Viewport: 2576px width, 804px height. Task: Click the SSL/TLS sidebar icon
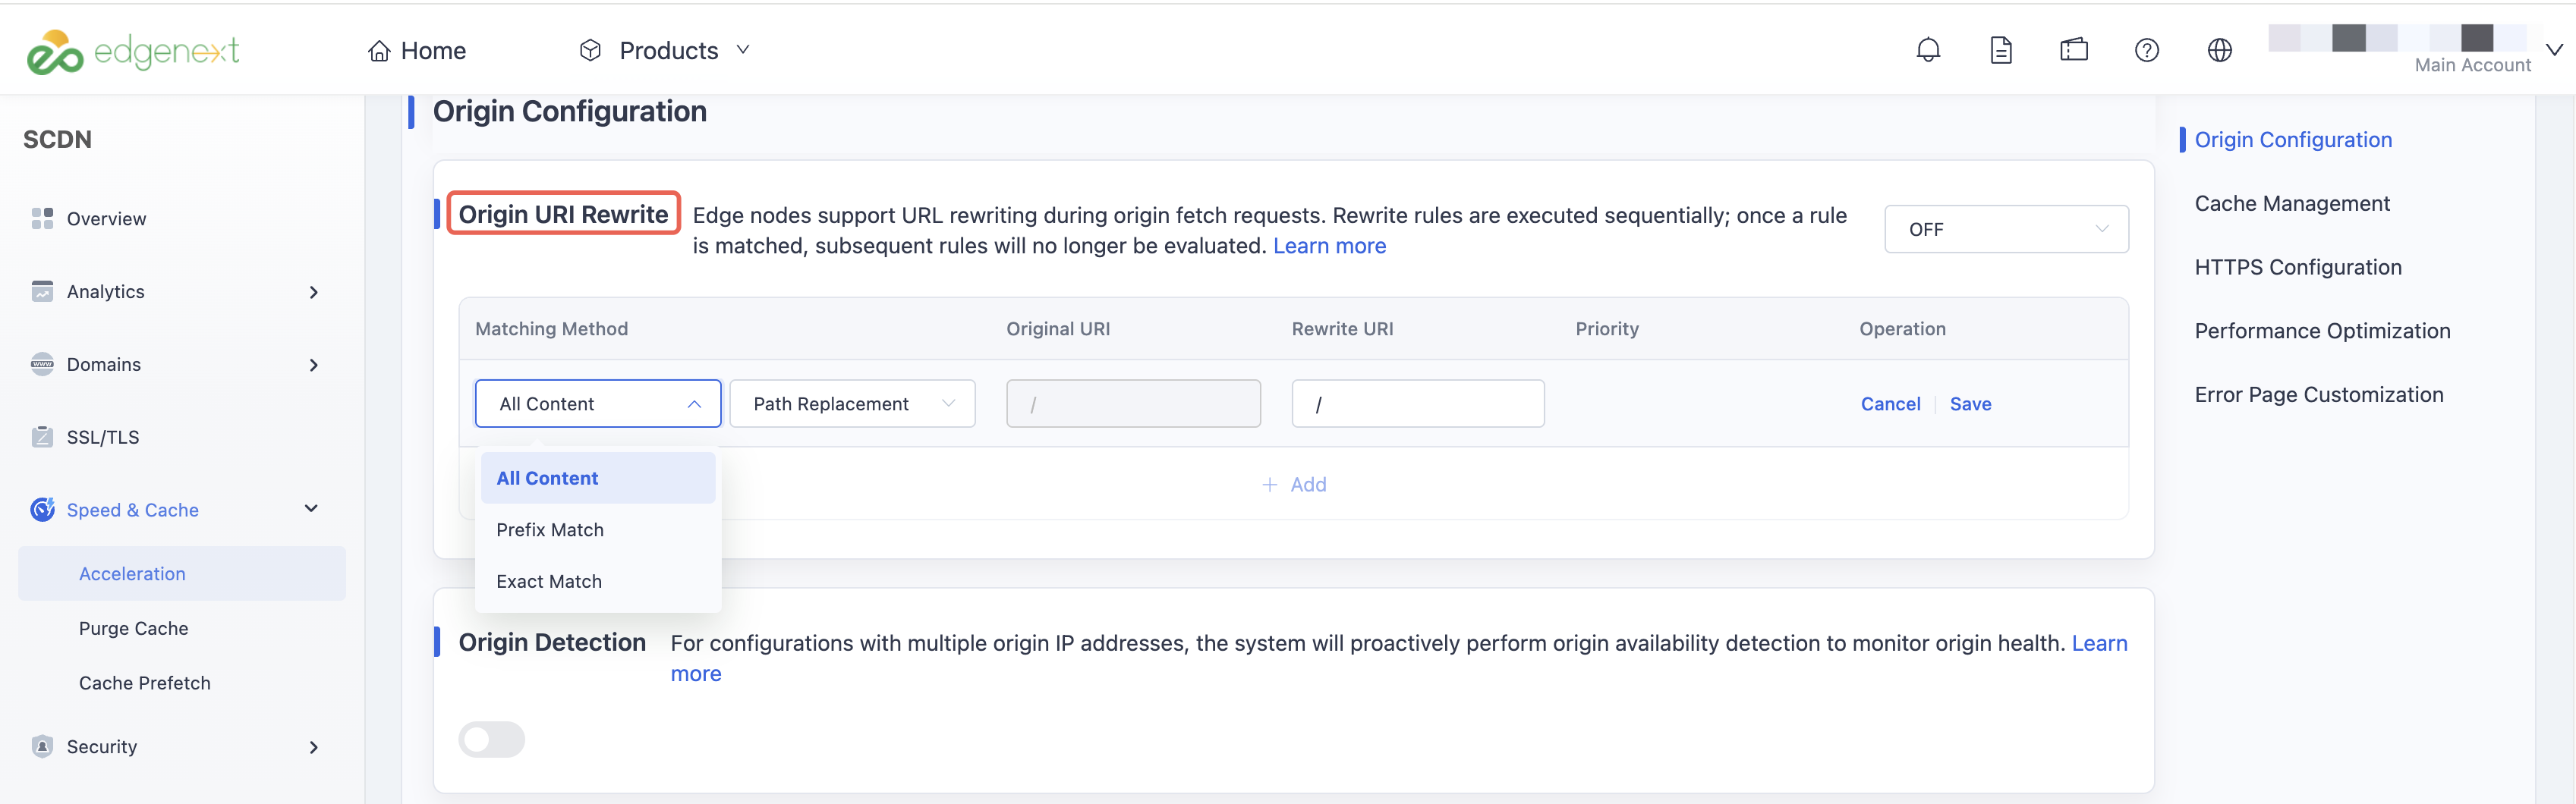click(x=42, y=436)
